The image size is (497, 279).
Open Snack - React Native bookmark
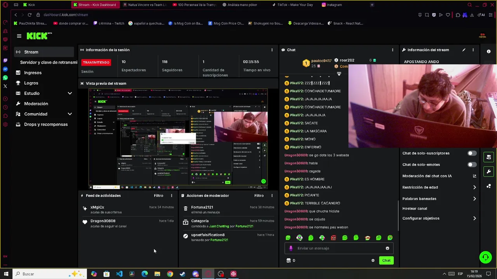pyautogui.click(x=345, y=23)
